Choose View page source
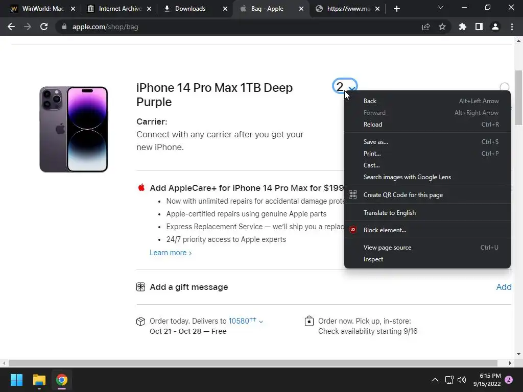Image resolution: width=523 pixels, height=392 pixels. click(x=427, y=248)
